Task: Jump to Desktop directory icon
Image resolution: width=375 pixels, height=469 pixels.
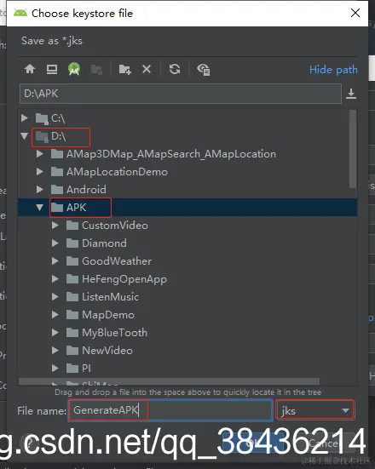Action: click(52, 70)
